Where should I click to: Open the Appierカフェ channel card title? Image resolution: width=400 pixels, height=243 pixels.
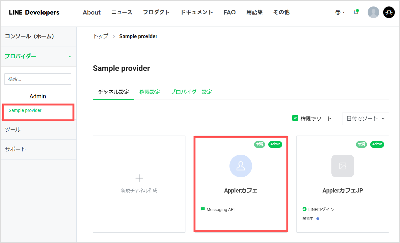coord(241,191)
